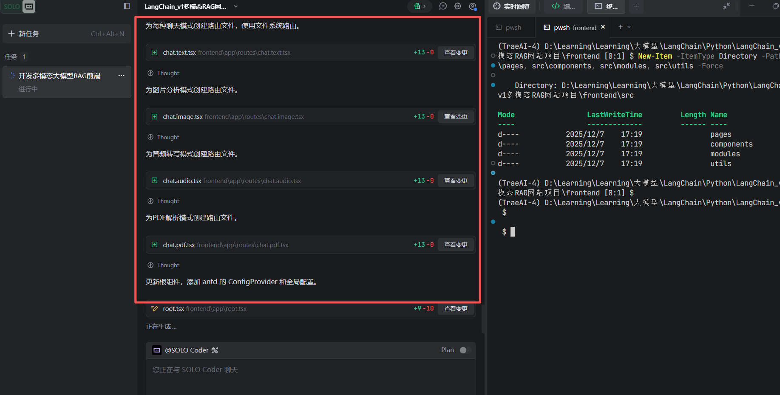
Task: Open the project name dropdown LangChain_v1多模态RAG网
Action: point(191,6)
